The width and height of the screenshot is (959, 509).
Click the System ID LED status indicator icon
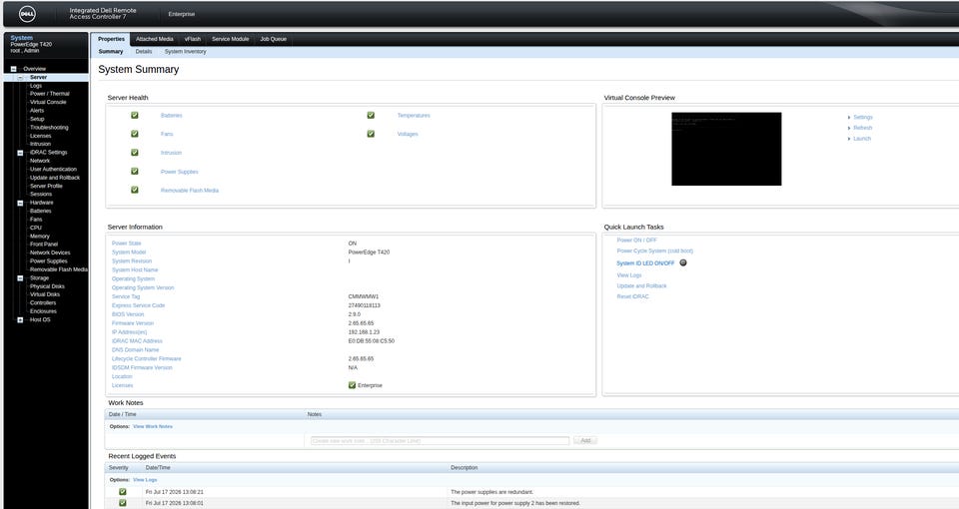(683, 262)
